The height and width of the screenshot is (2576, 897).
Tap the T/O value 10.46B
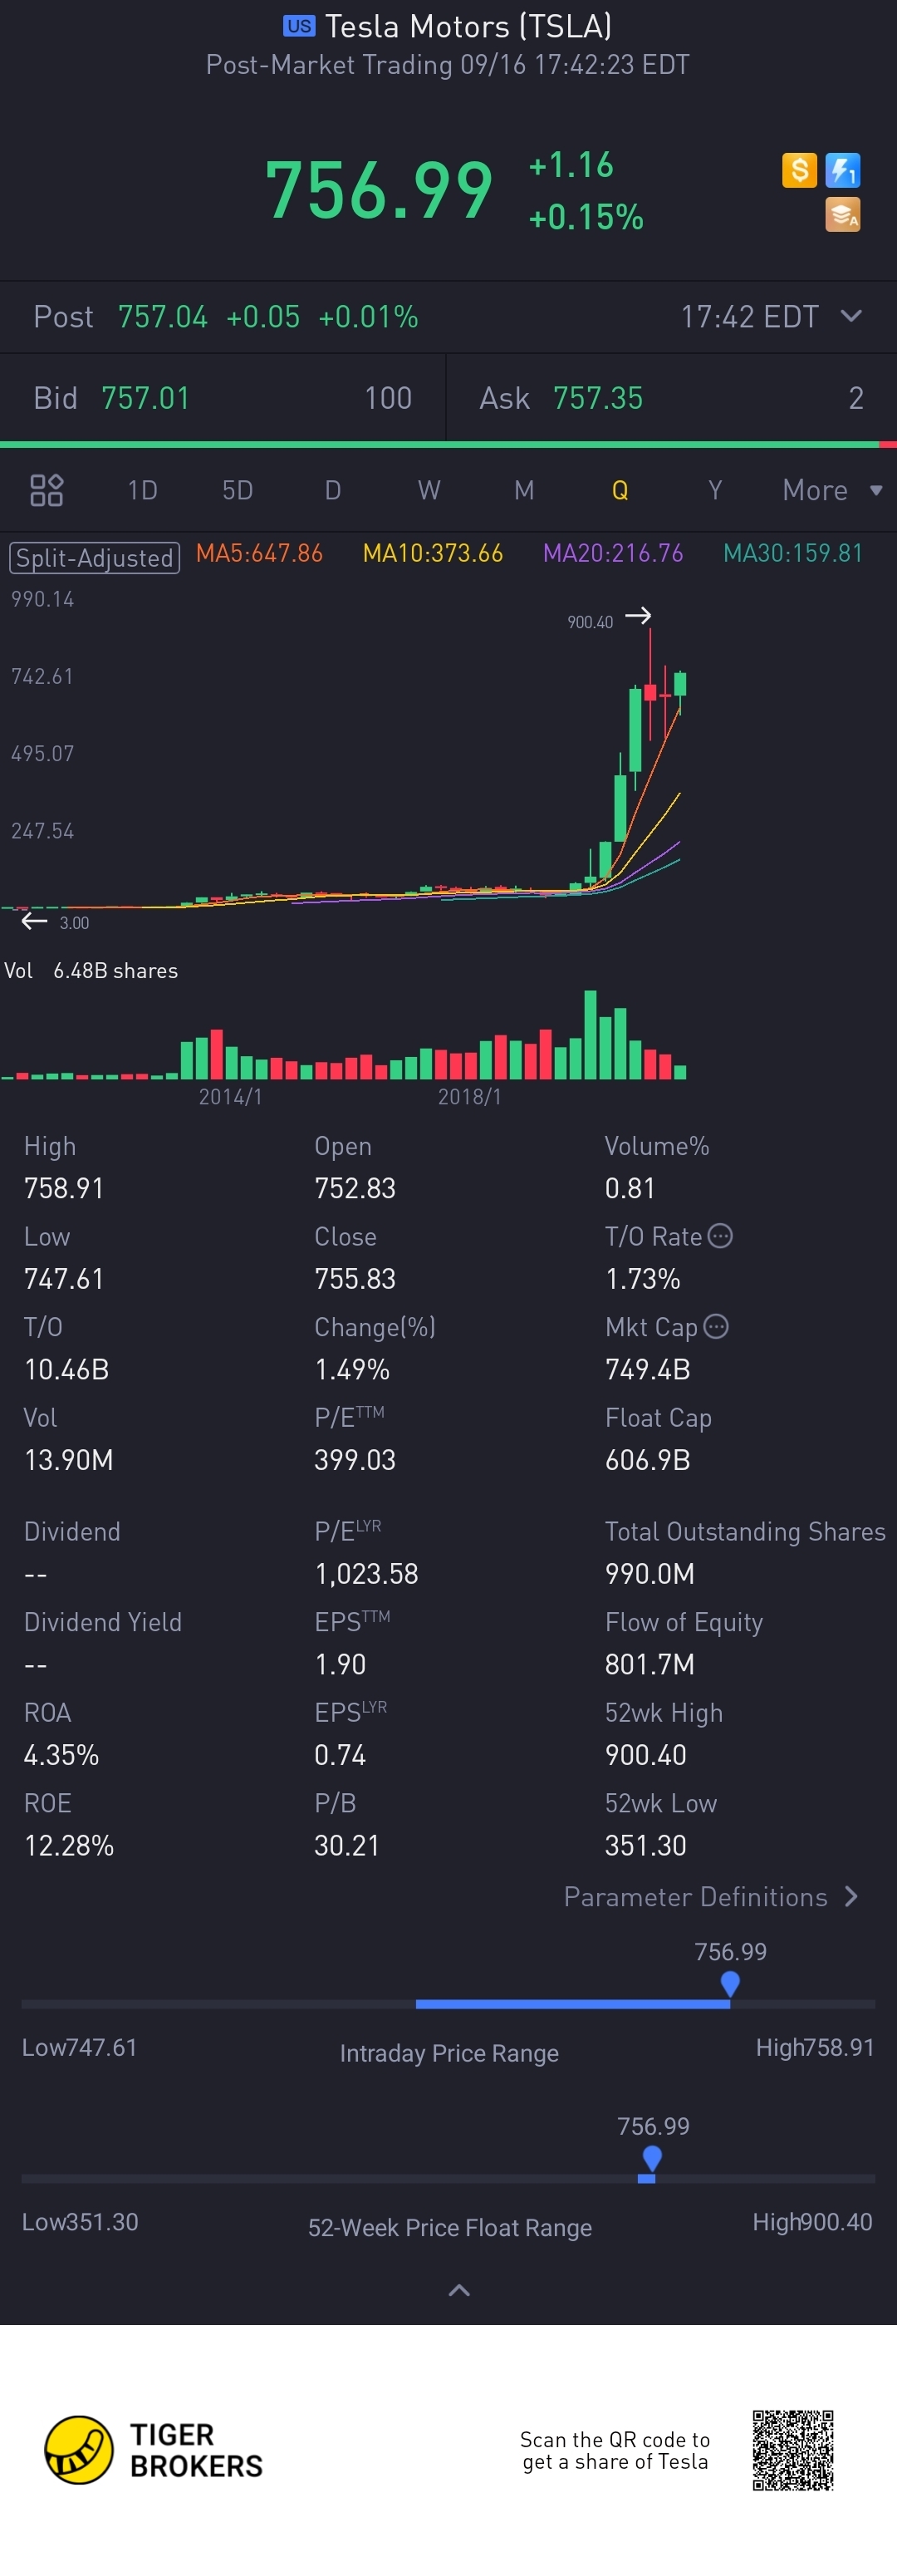[66, 1370]
